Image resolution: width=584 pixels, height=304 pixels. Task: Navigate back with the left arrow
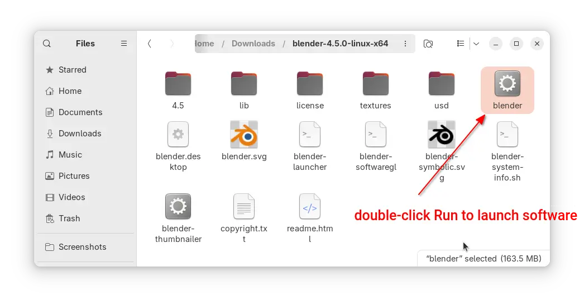tap(150, 44)
